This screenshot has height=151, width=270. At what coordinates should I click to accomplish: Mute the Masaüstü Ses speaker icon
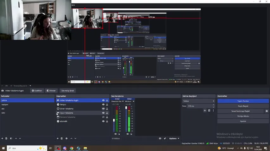[x=116, y=134]
